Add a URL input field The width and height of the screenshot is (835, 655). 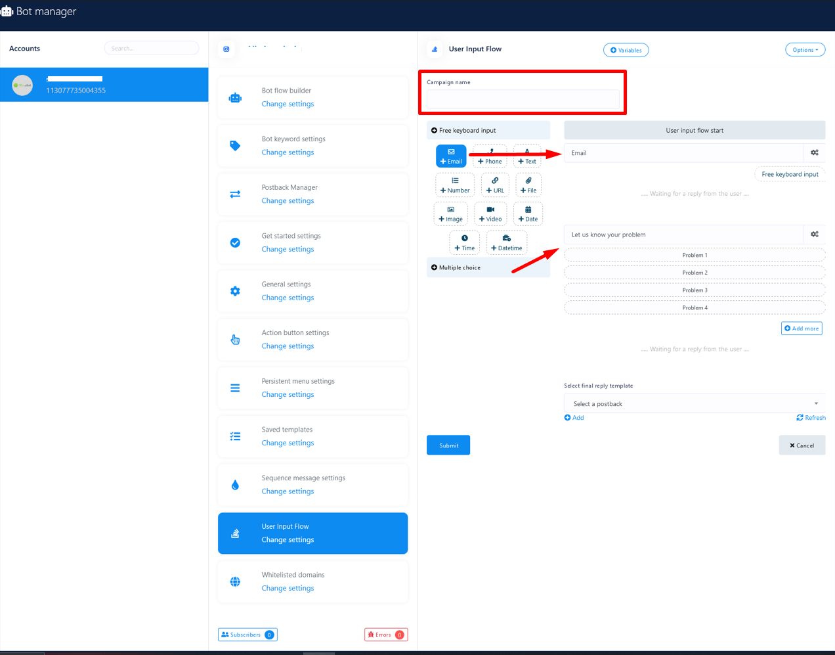click(x=495, y=185)
